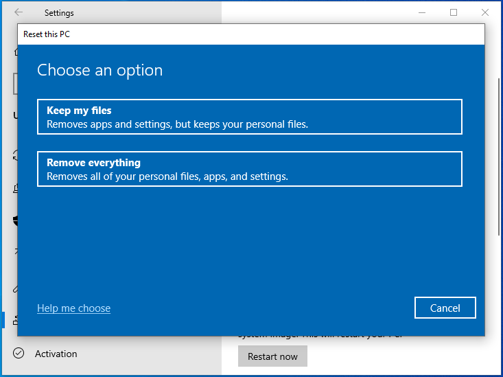Click the Home icon in Settings sidebar

click(x=15, y=52)
